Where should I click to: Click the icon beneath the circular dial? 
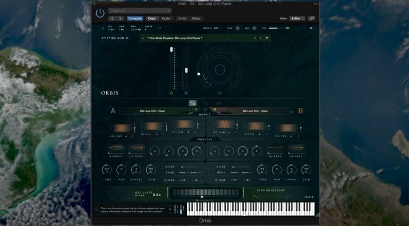coord(219,93)
